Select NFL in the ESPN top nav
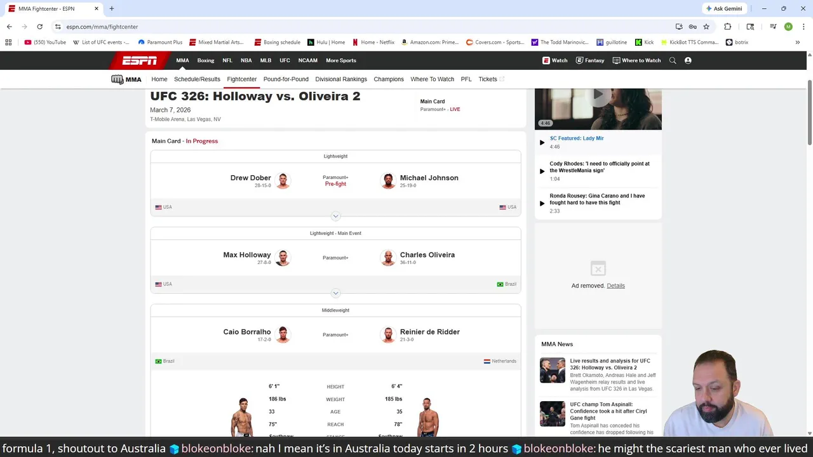813x457 pixels. (227, 60)
